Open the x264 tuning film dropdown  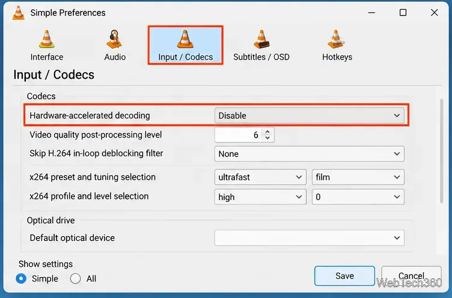pyautogui.click(x=358, y=177)
